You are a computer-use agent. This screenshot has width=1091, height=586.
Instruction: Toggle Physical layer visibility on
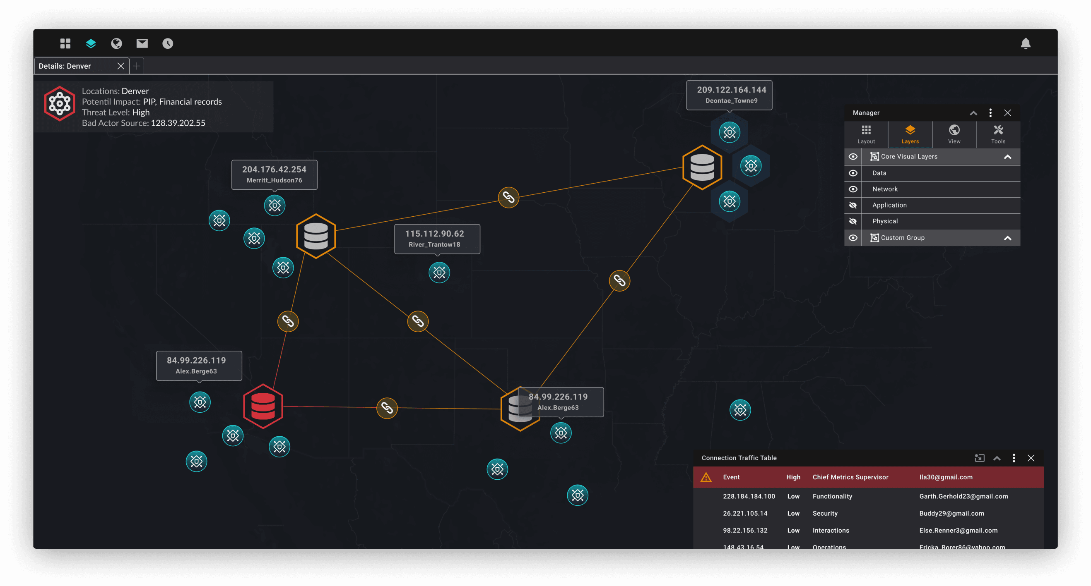[x=853, y=221]
